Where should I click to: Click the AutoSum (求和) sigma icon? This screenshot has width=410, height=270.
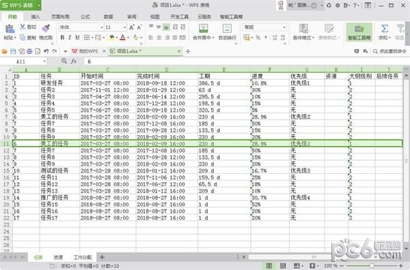384,28
